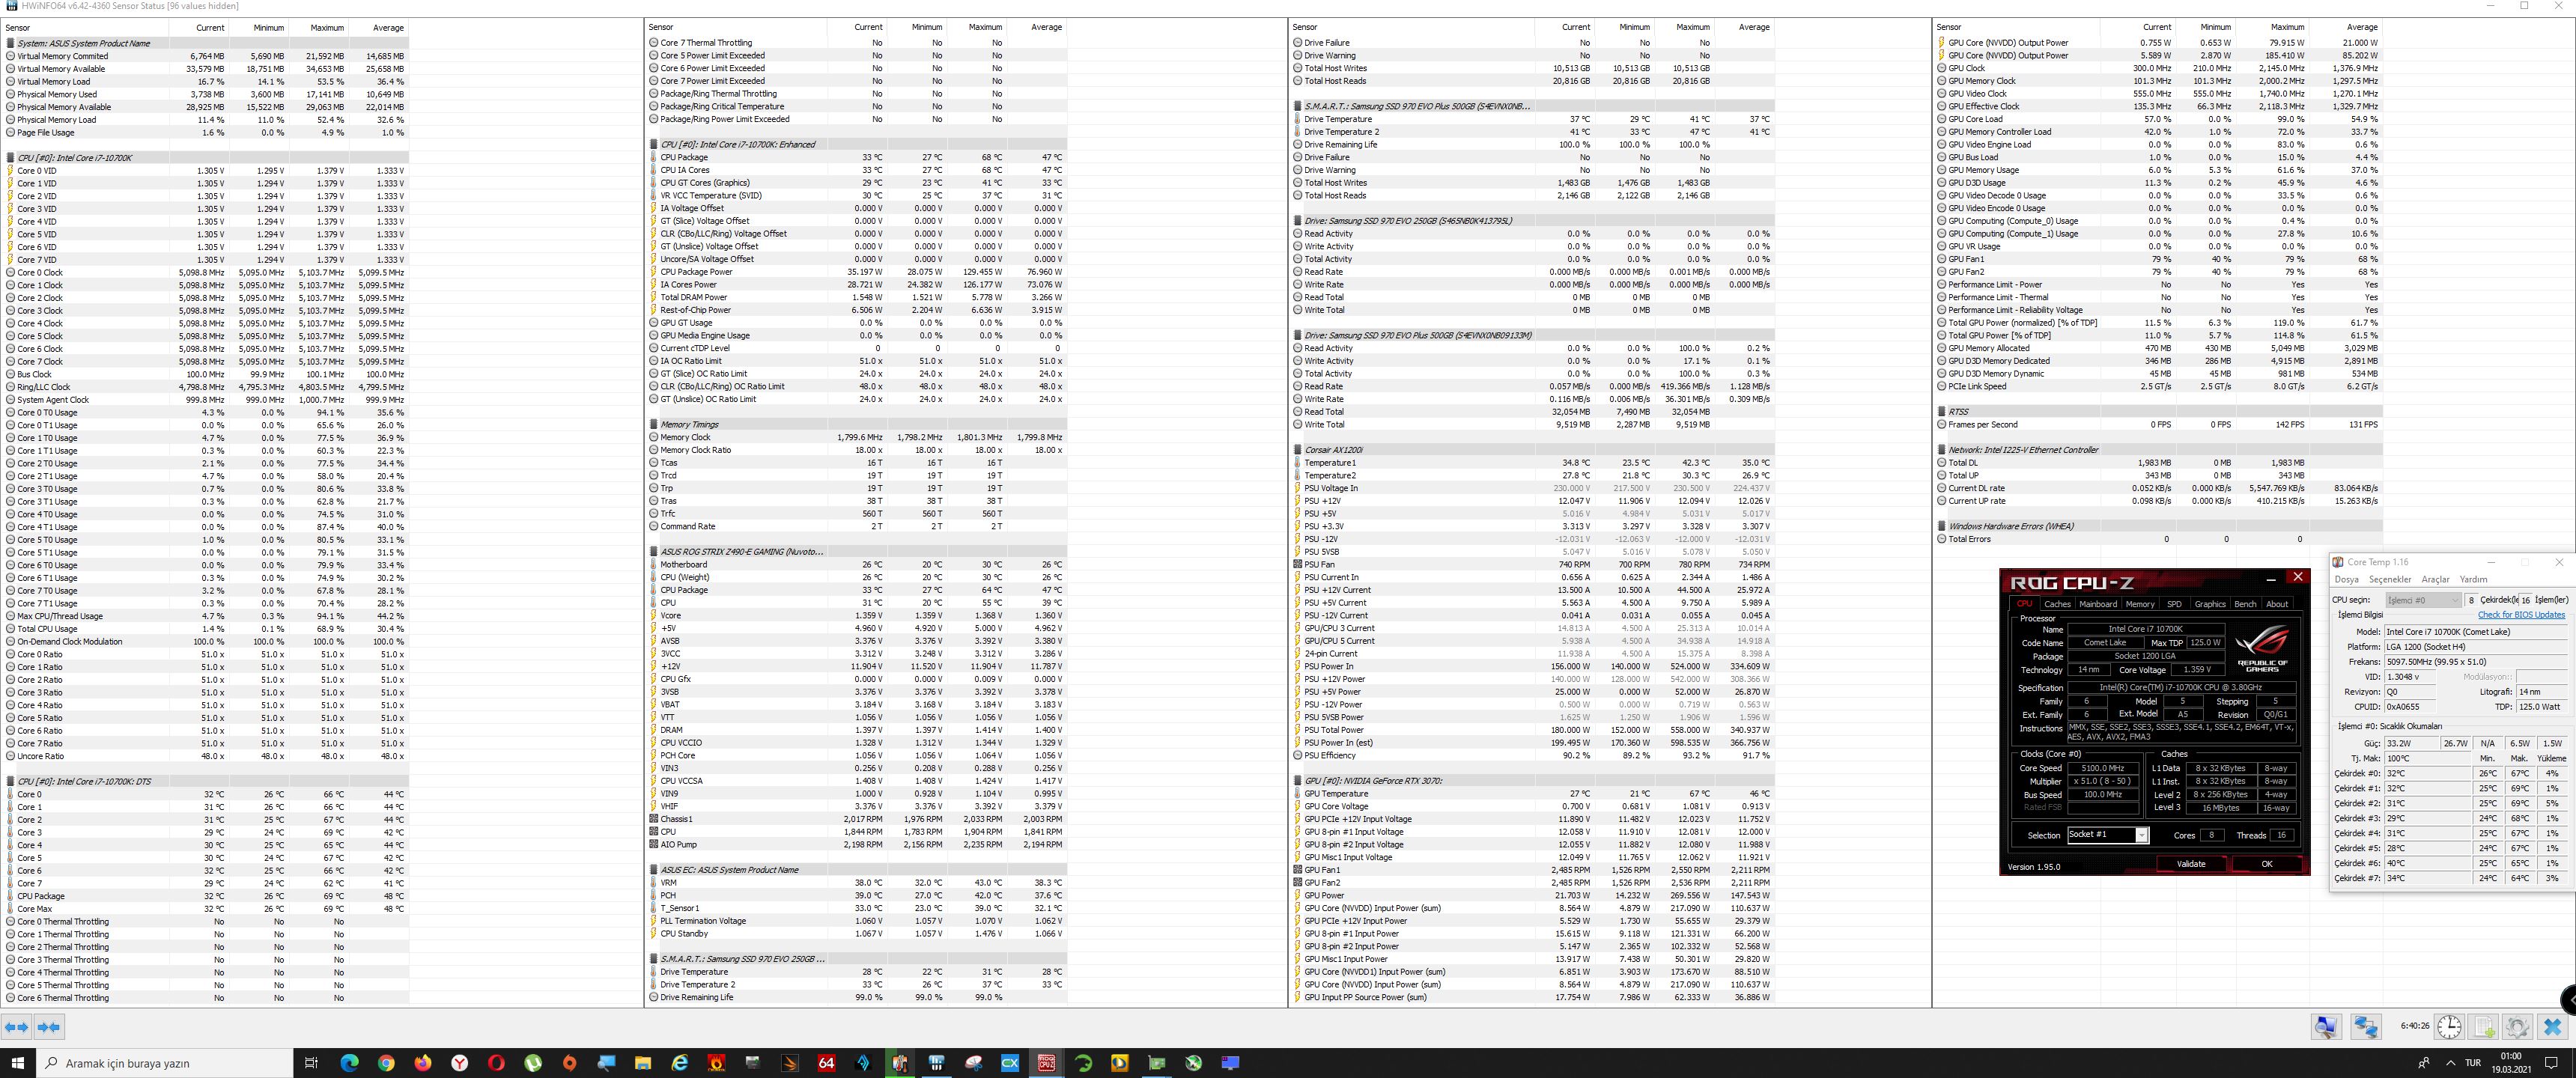Open Google Chrome from taskbar
2576x1078 pixels.
point(386,1063)
